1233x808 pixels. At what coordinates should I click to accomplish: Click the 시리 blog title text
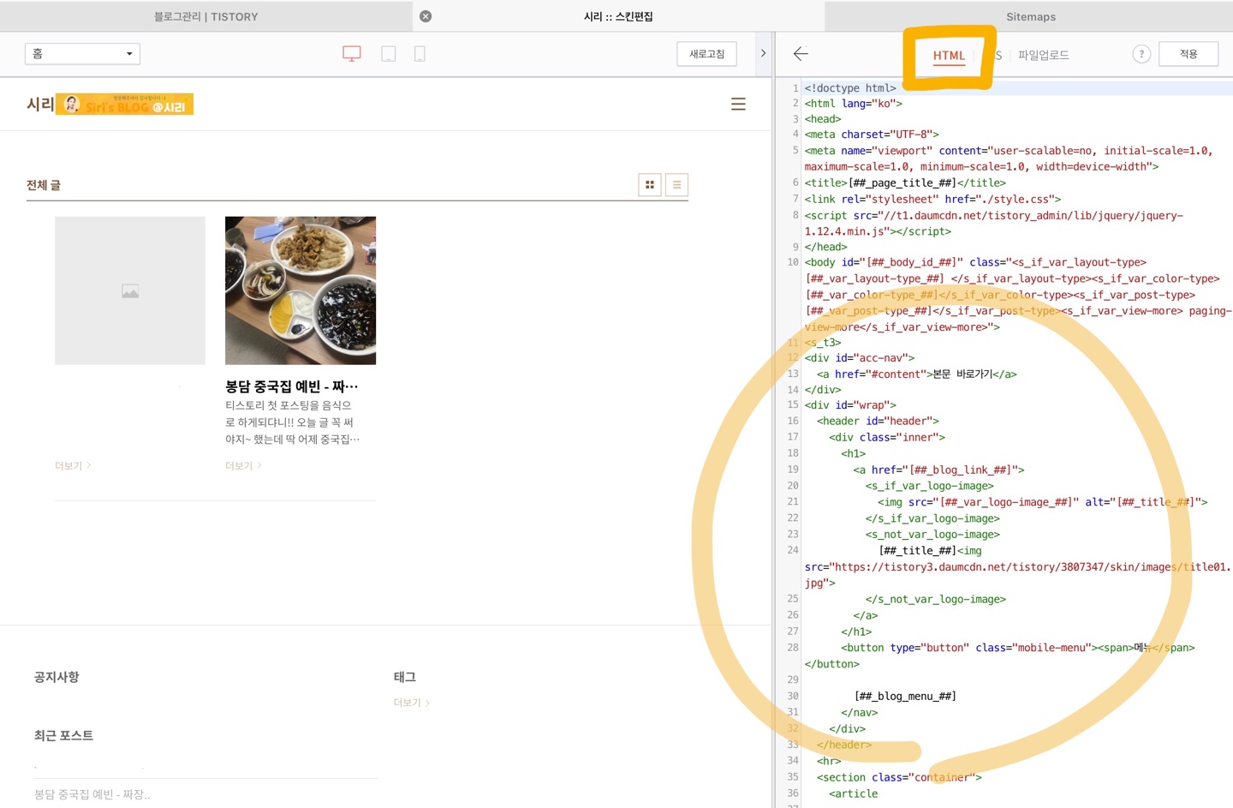40,104
